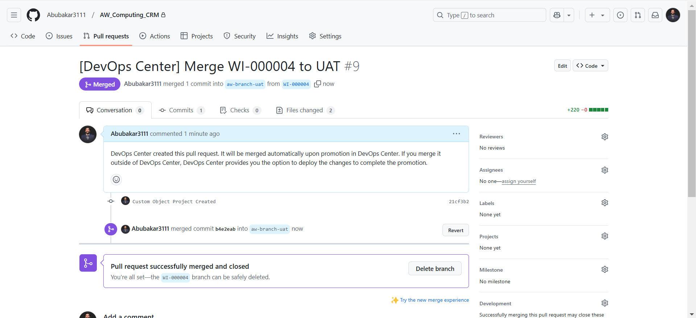The image size is (696, 318).
Task: Open the notifications inbox icon
Action: pyautogui.click(x=655, y=15)
